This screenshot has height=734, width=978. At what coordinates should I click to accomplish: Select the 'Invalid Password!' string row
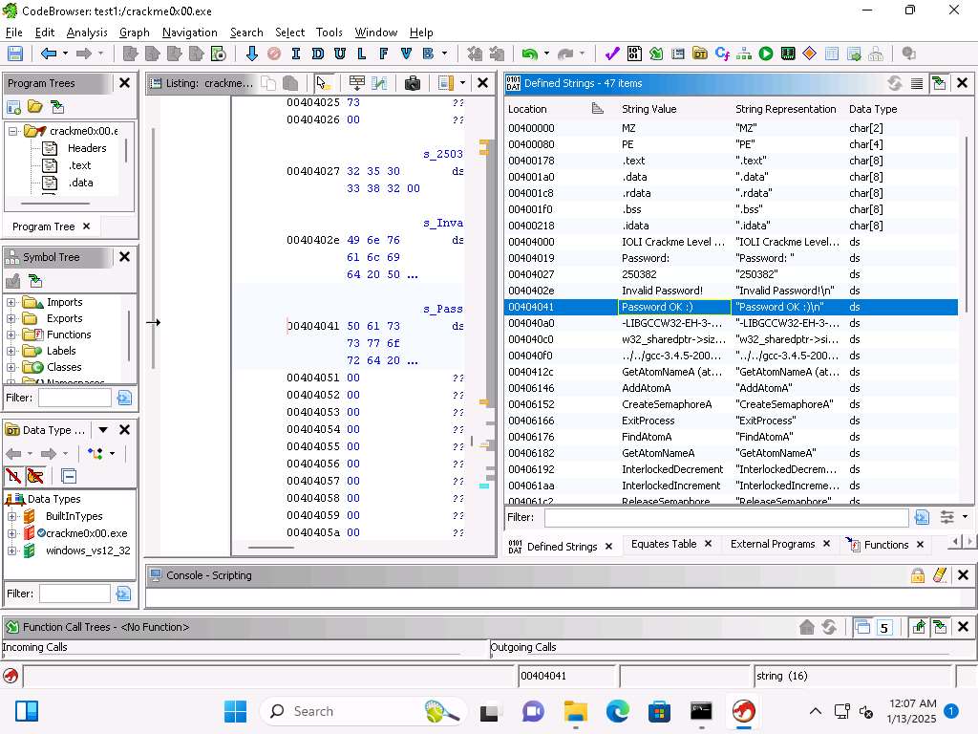pyautogui.click(x=662, y=291)
